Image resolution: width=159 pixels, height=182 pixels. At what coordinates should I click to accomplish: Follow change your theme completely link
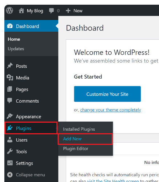[x=111, y=110]
